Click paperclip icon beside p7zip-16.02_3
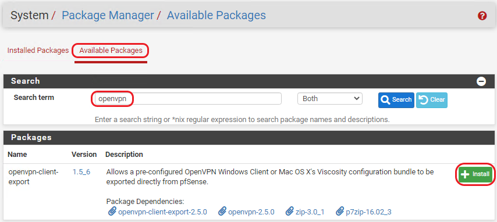 (x=340, y=211)
